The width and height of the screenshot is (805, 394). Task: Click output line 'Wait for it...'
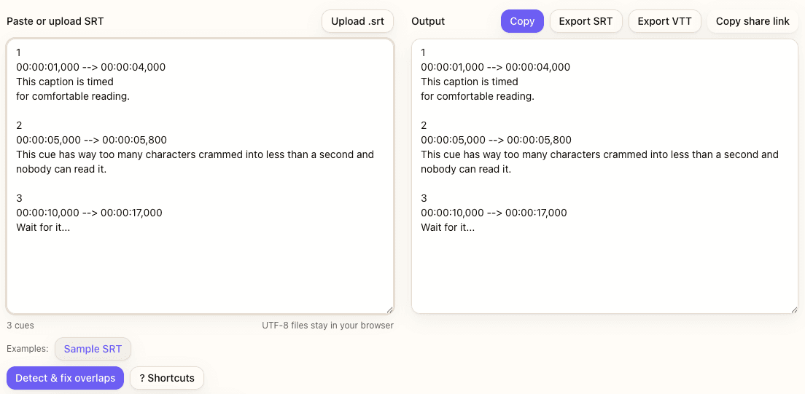(x=448, y=227)
